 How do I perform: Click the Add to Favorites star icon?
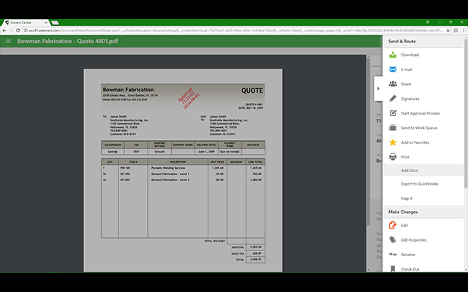click(393, 142)
